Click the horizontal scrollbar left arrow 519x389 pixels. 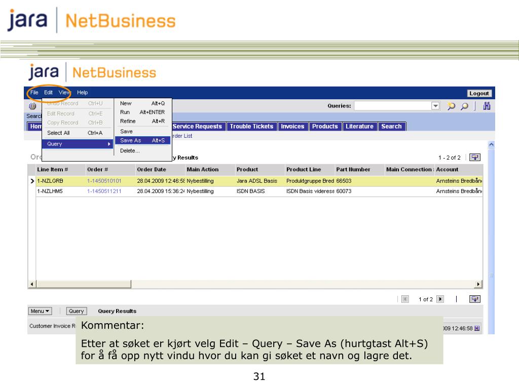click(x=32, y=284)
